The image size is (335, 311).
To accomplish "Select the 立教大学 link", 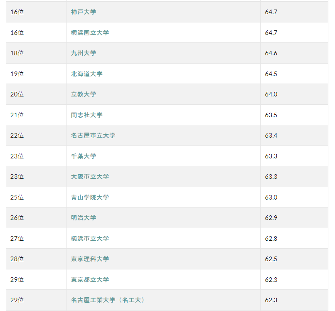I will tap(84, 94).
